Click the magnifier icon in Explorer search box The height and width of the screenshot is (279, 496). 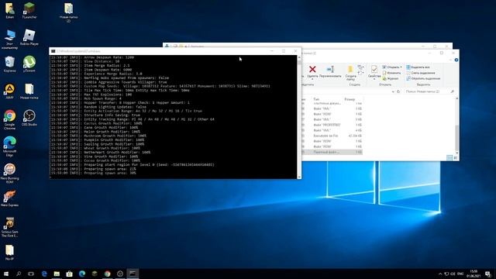(453, 91)
